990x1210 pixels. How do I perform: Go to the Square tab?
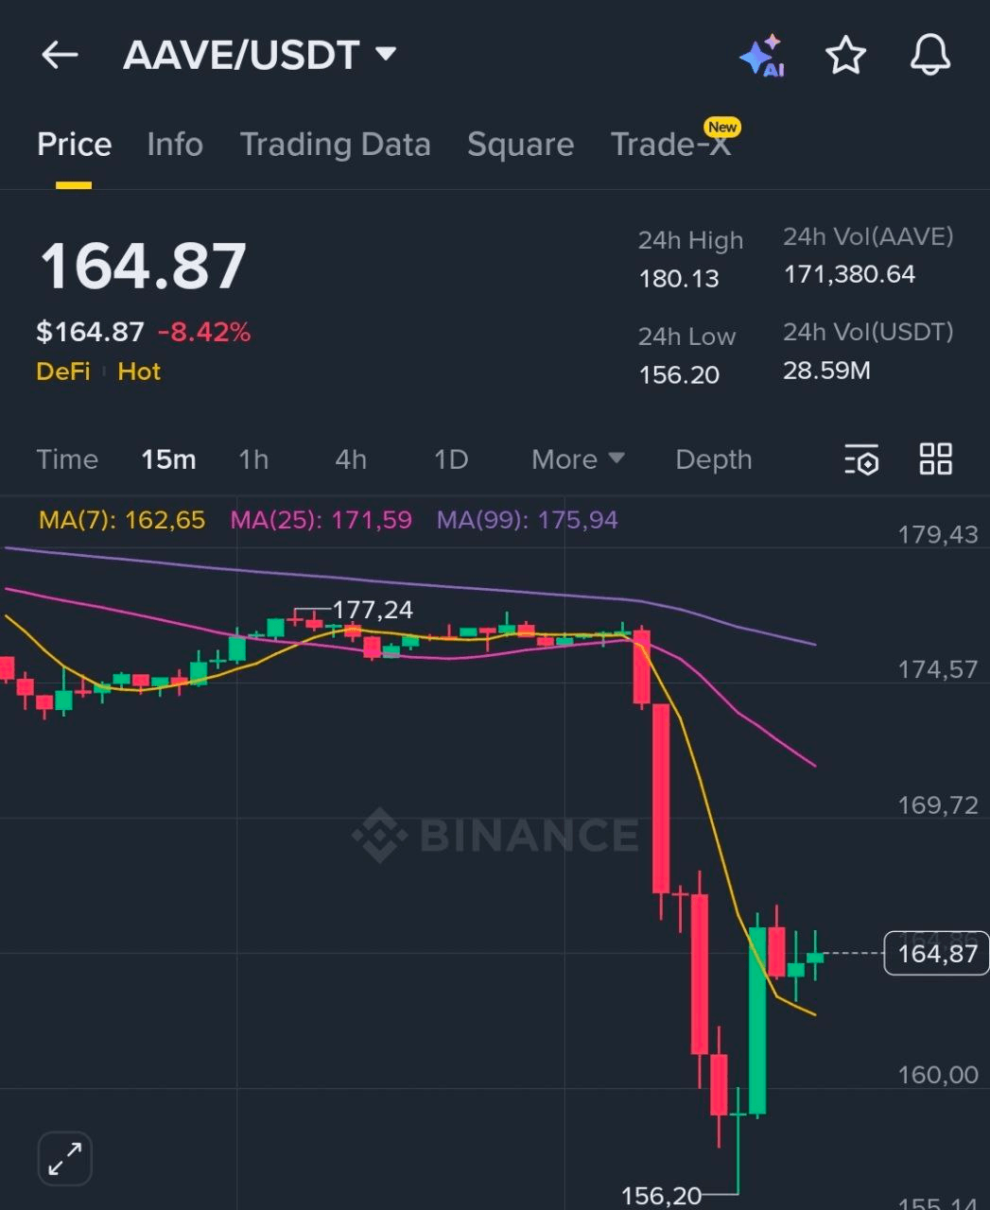click(520, 145)
